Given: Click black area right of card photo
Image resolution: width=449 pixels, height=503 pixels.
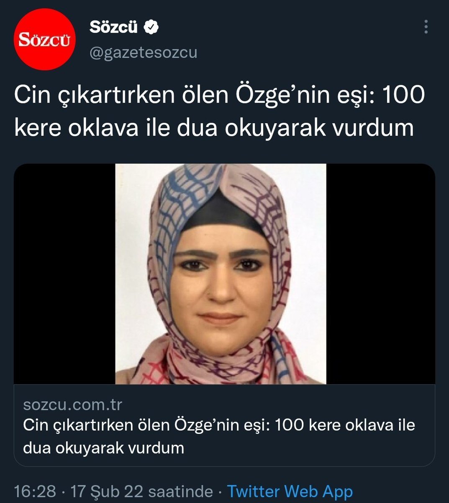Looking at the screenshot, I should tap(380, 274).
